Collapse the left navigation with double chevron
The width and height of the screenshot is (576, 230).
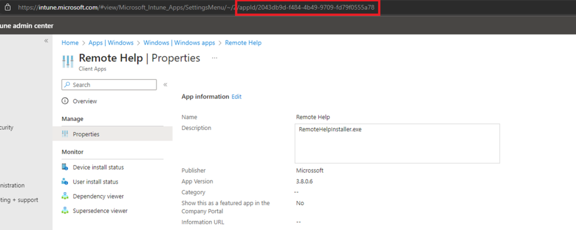(x=46, y=41)
